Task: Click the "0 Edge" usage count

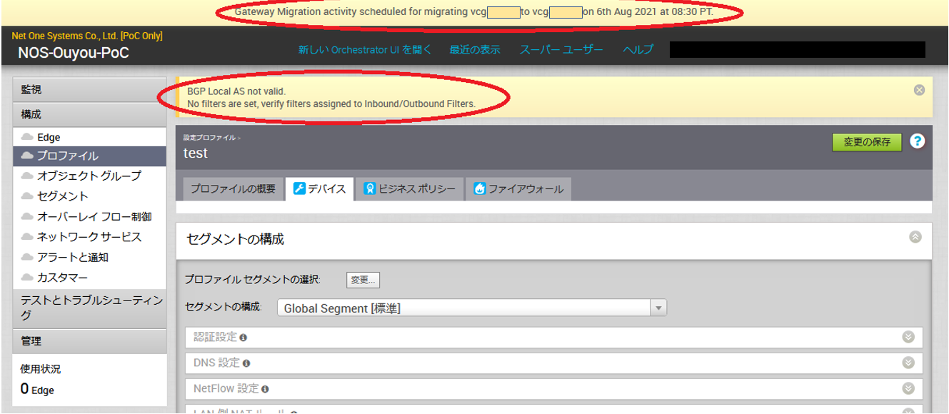Action: (37, 389)
